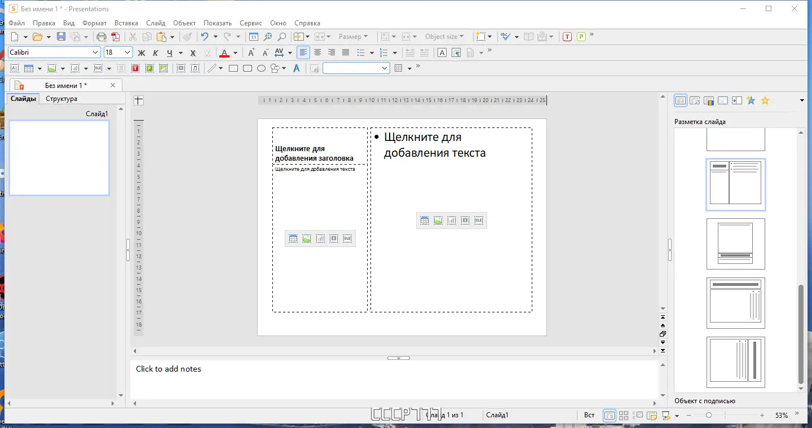
Task: Select the Слайд1 thumbnail
Action: click(x=59, y=158)
